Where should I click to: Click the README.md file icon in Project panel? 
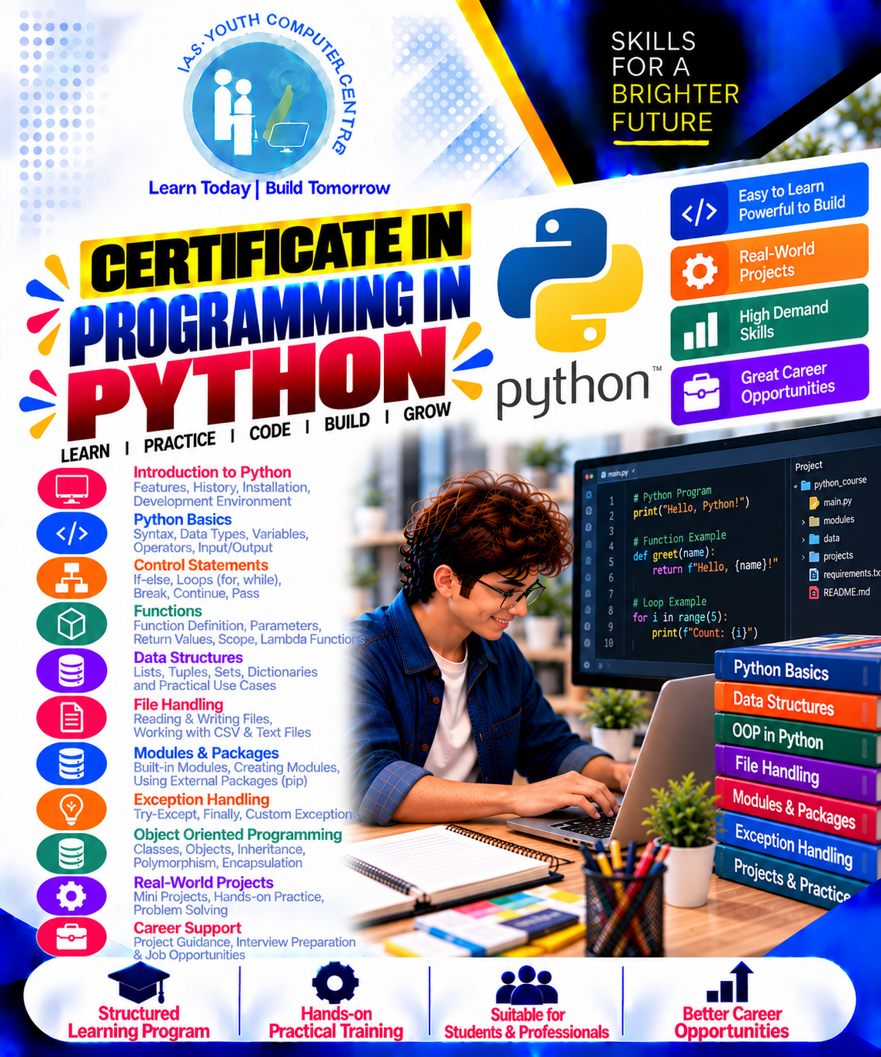tap(813, 593)
